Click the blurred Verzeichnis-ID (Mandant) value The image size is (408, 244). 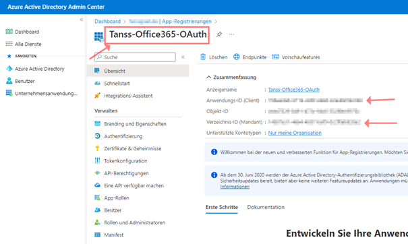tap(314, 122)
